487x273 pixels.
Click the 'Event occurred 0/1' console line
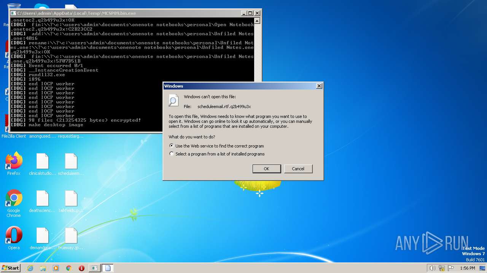point(47,66)
